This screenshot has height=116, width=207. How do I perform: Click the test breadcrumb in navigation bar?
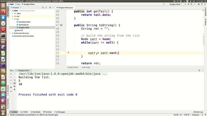(11, 4)
